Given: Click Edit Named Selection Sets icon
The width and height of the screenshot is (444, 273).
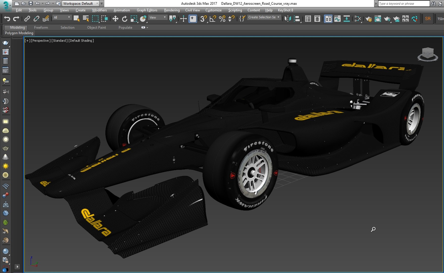Looking at the screenshot, I should pyautogui.click(x=242, y=19).
